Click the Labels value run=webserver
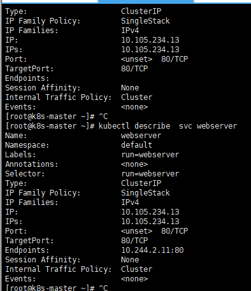The height and width of the screenshot is (291, 251). coord(150,155)
